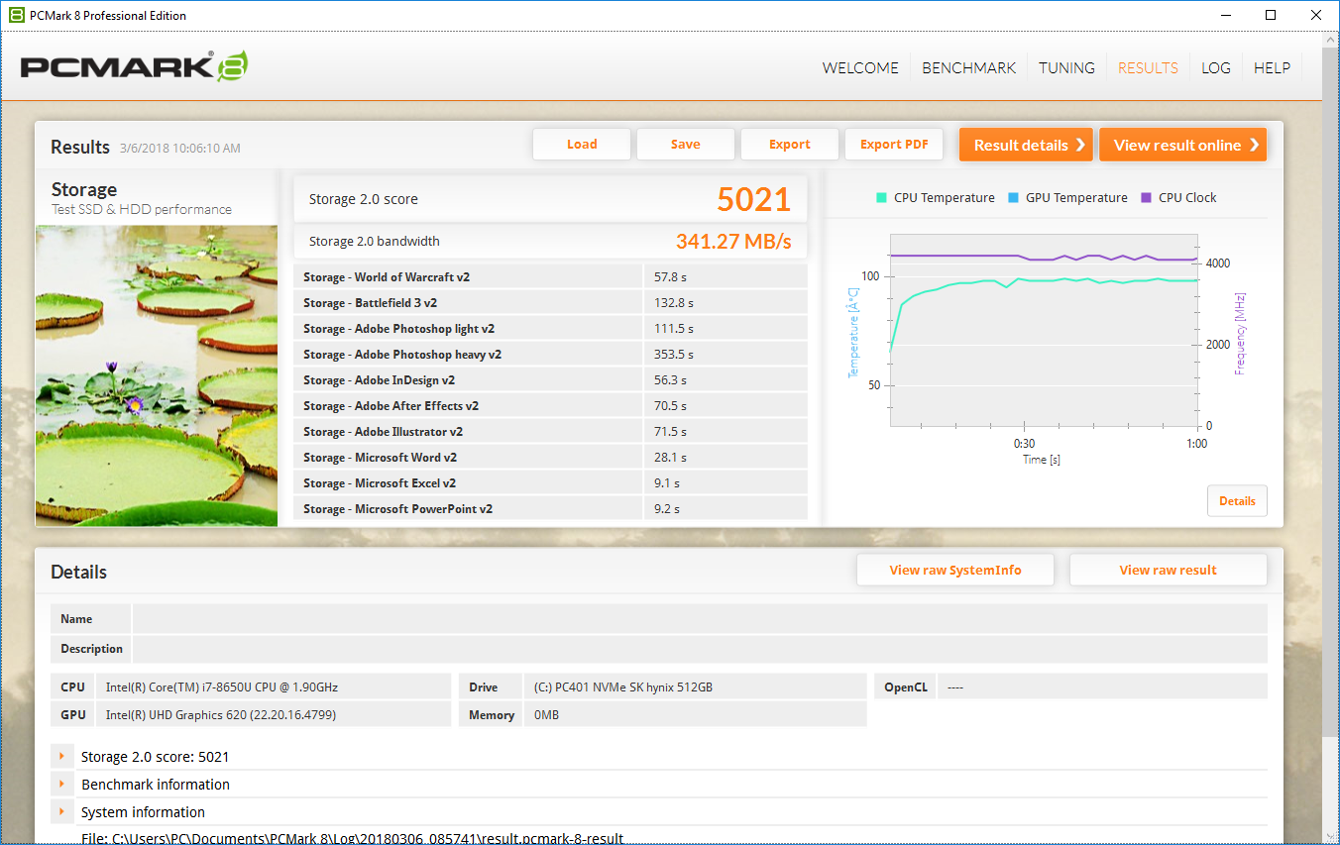The width and height of the screenshot is (1340, 845).
Task: Select the RESULTS tab
Action: tap(1148, 67)
